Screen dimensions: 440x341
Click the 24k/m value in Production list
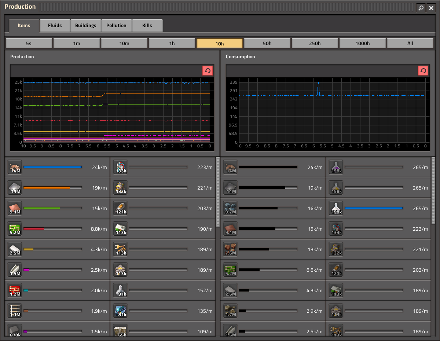pyautogui.click(x=99, y=167)
